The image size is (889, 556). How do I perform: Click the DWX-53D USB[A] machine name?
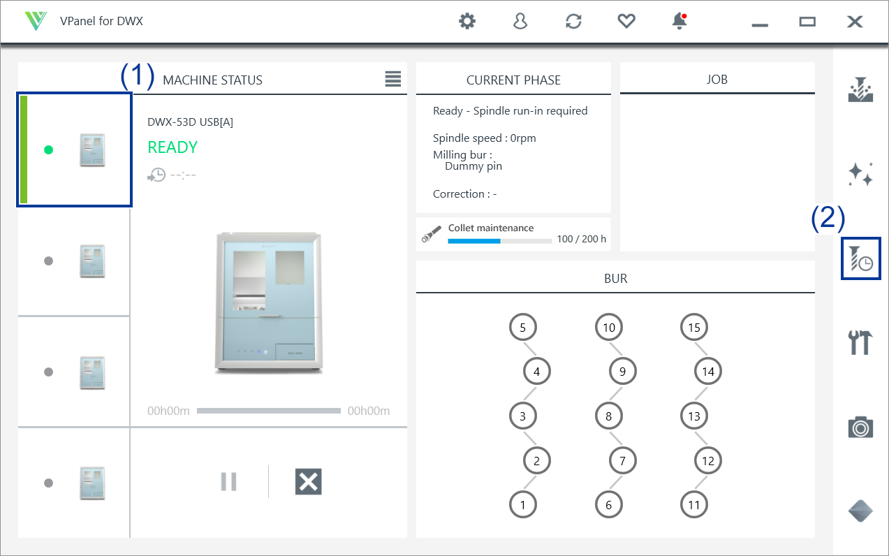190,122
